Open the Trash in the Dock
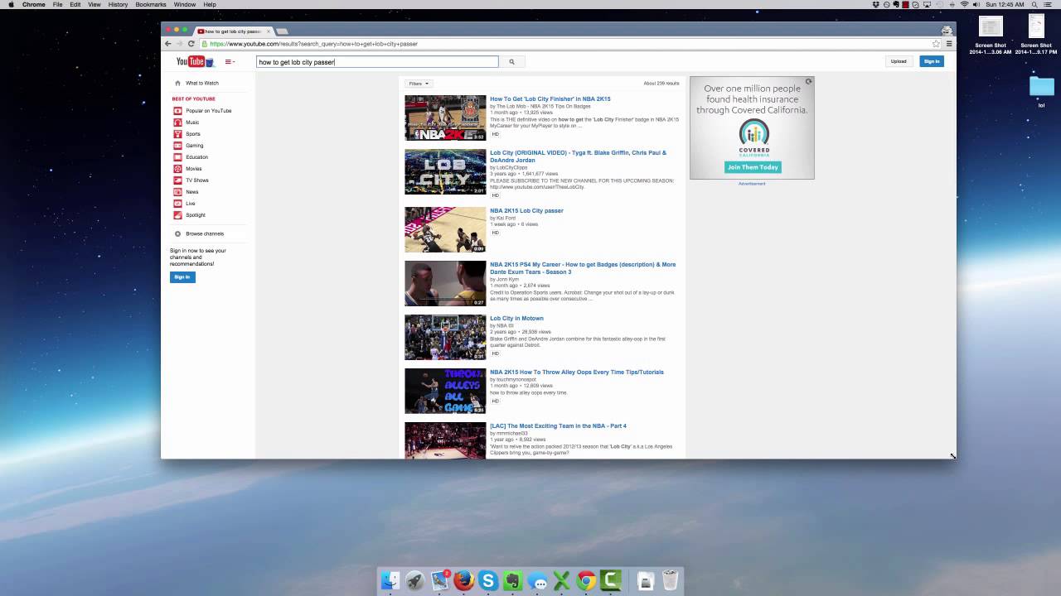The width and height of the screenshot is (1061, 596). (x=671, y=581)
